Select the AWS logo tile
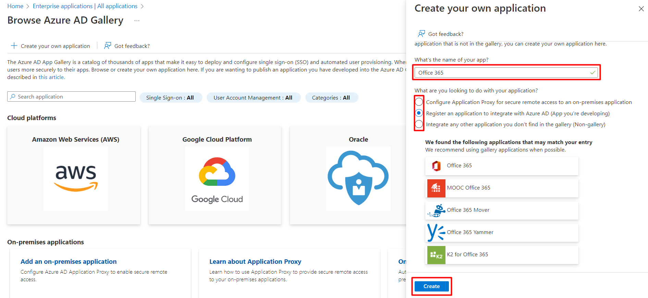 pos(76,179)
